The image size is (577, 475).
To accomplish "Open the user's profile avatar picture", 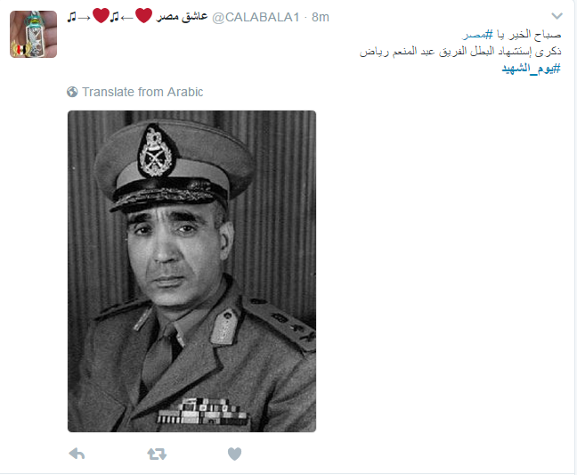I will click(34, 34).
